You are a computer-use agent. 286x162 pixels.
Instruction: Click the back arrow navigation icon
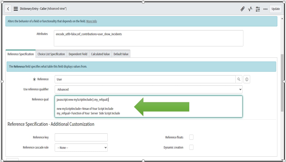[x=8, y=9]
